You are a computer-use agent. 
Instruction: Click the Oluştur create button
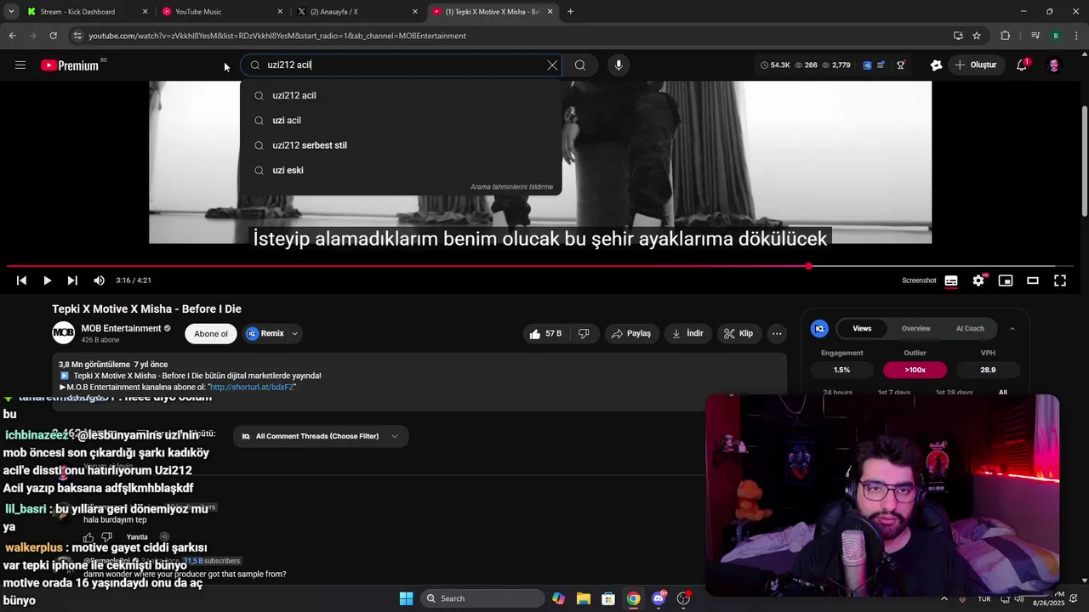click(975, 65)
